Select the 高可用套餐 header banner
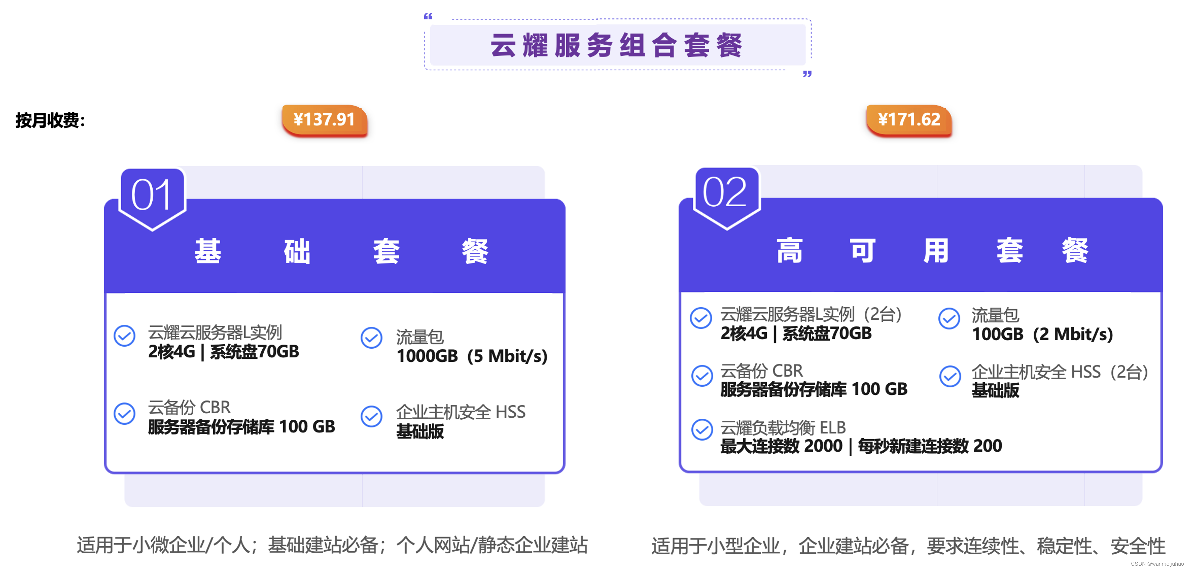This screenshot has height=570, width=1189. tap(920, 246)
